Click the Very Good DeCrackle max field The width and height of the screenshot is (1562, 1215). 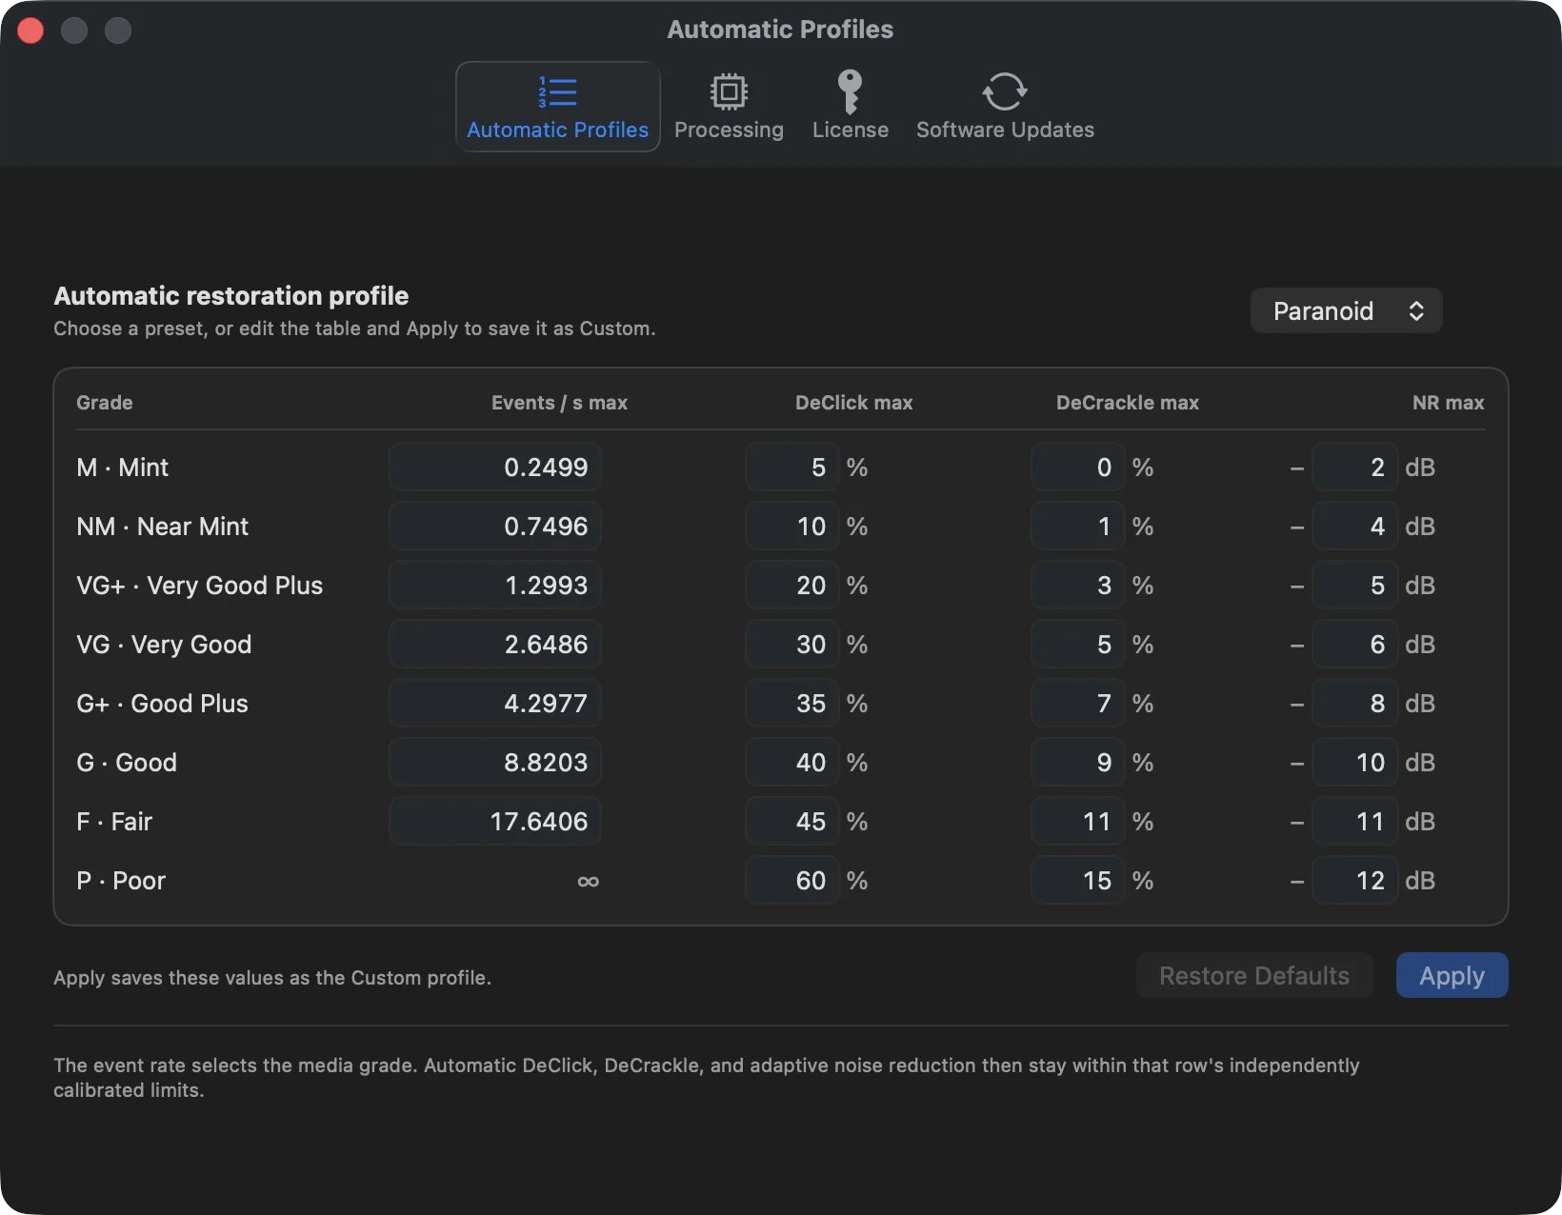pos(1077,644)
